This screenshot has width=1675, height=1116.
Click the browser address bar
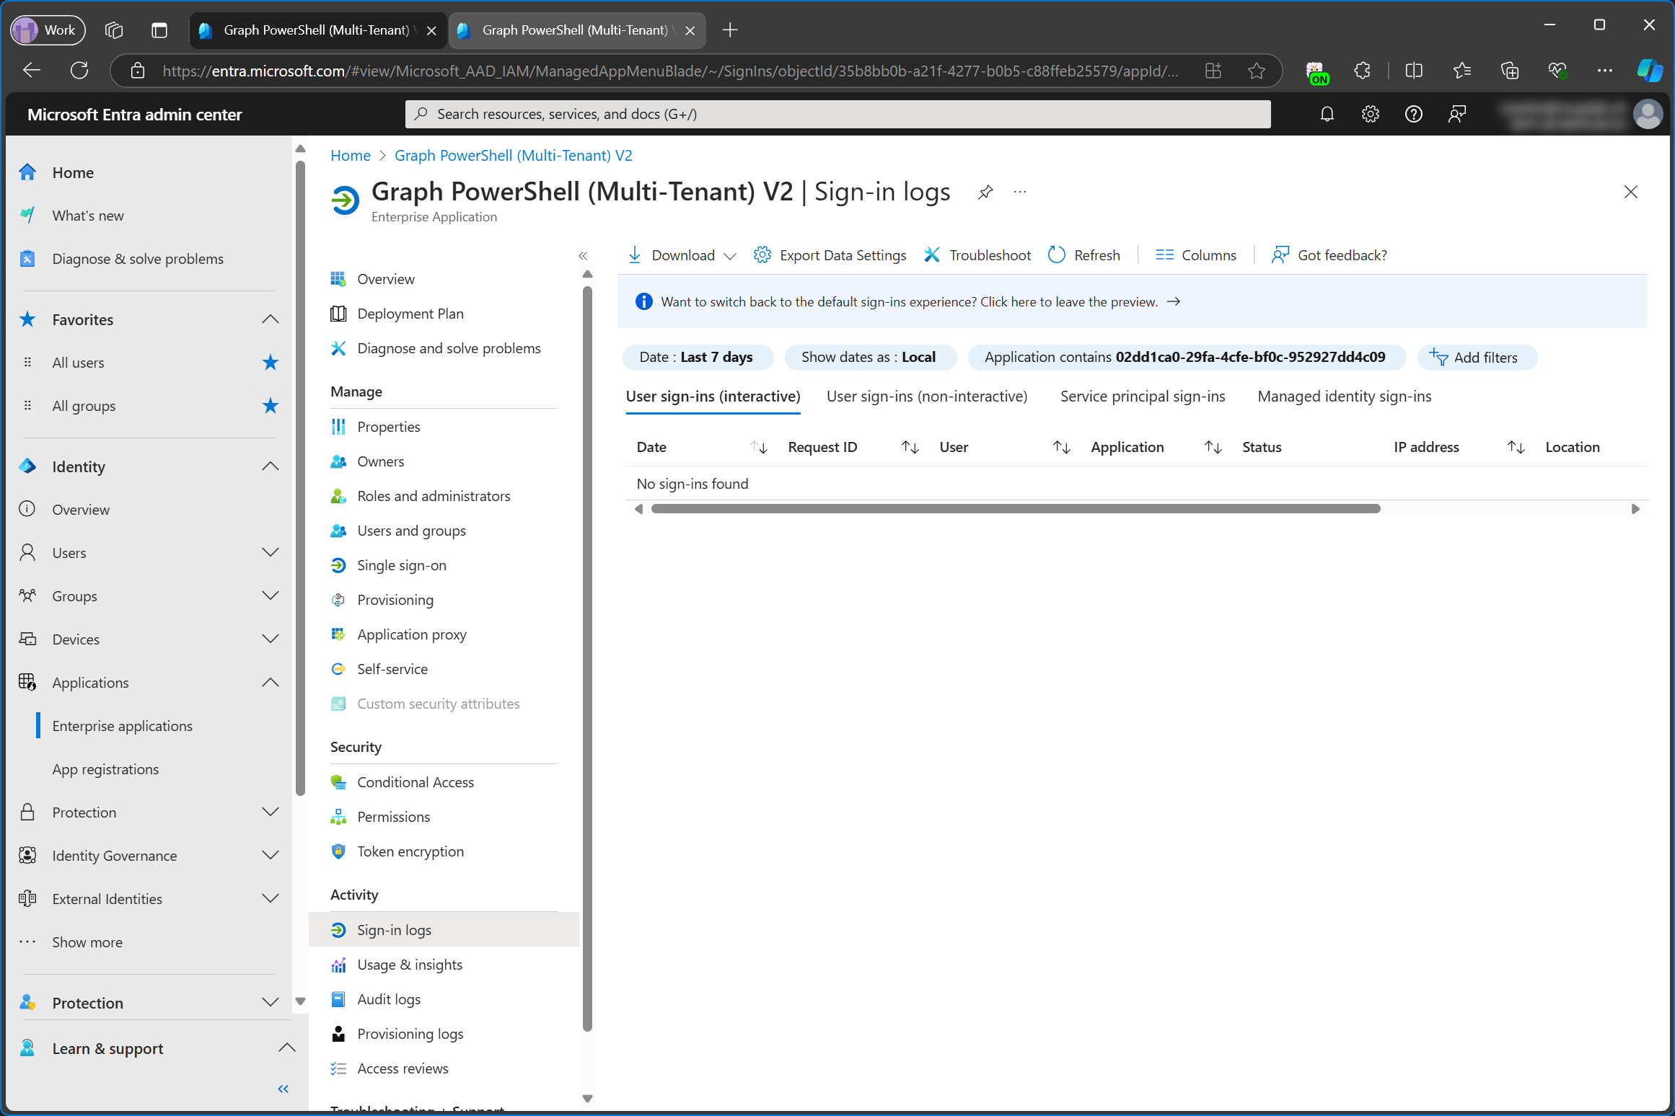point(671,71)
